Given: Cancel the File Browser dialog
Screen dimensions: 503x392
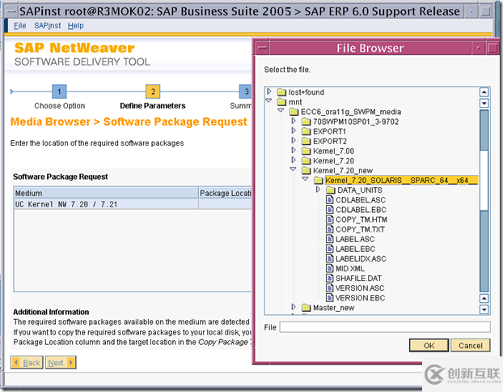Looking at the screenshot, I should 471,345.
